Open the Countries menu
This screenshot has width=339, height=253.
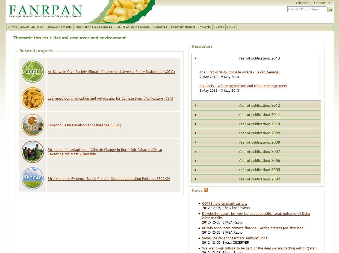(x=160, y=27)
